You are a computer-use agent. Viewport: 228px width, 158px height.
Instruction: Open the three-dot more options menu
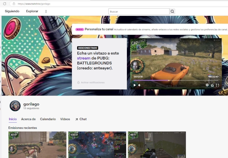click(46, 11)
